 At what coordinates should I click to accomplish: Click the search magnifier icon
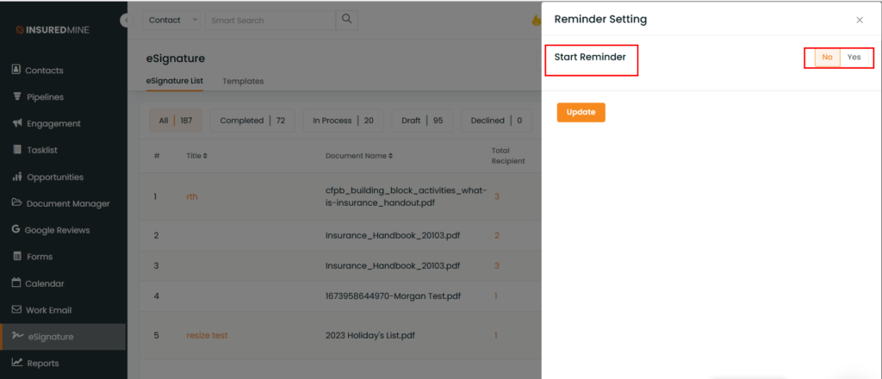coord(346,20)
